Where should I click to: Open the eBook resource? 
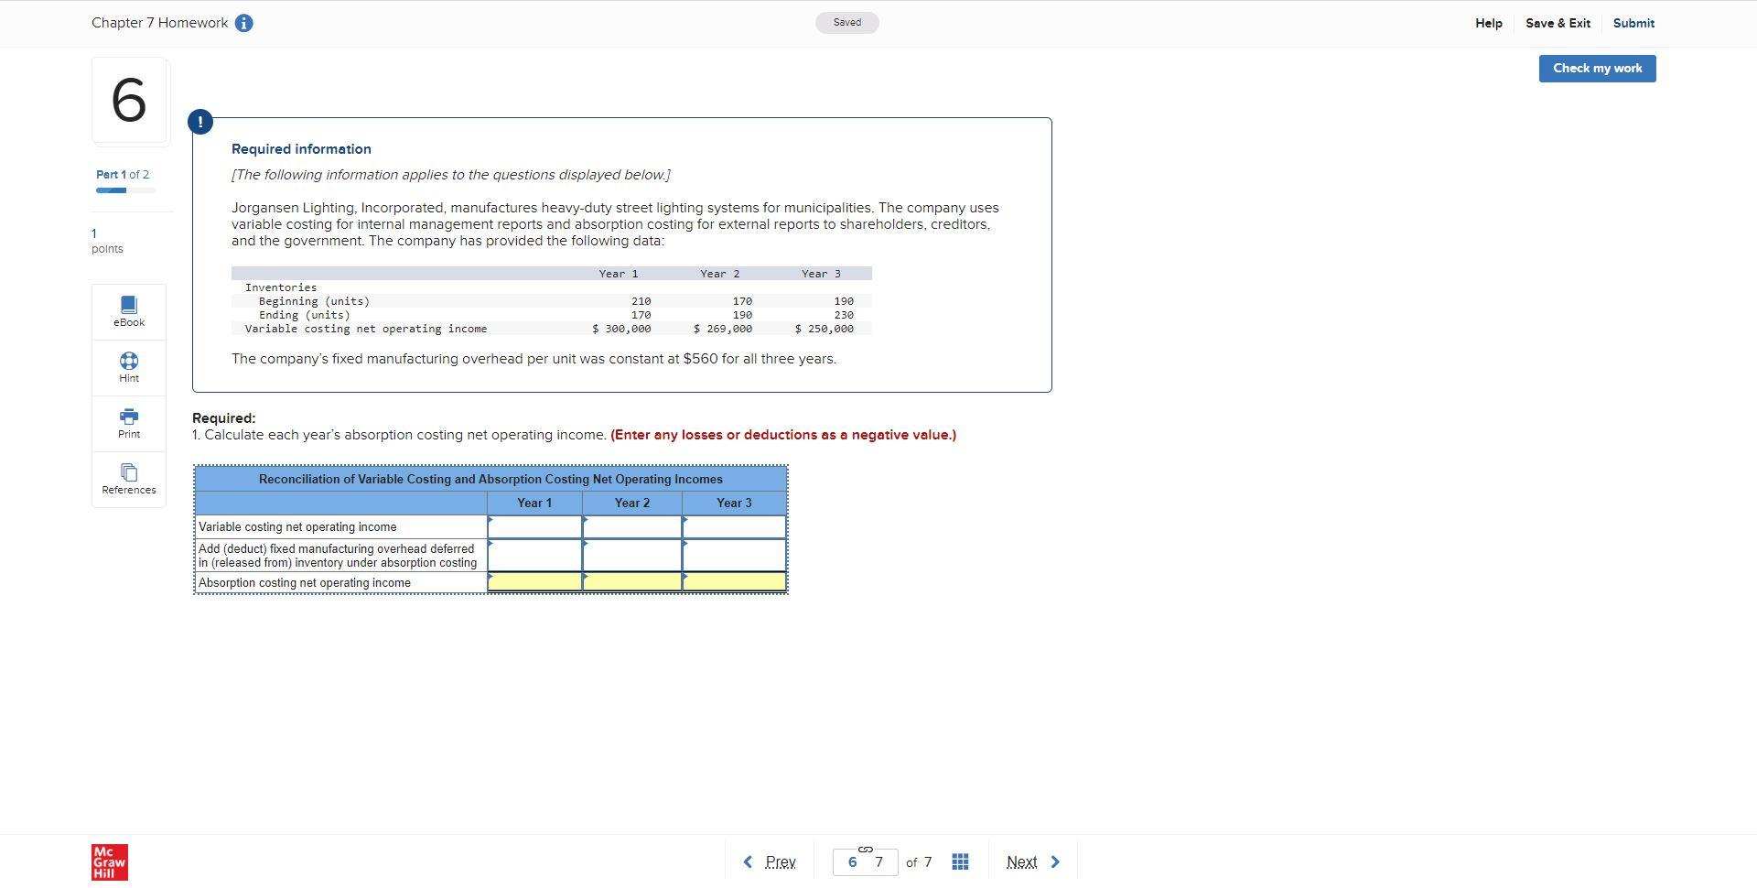(128, 311)
